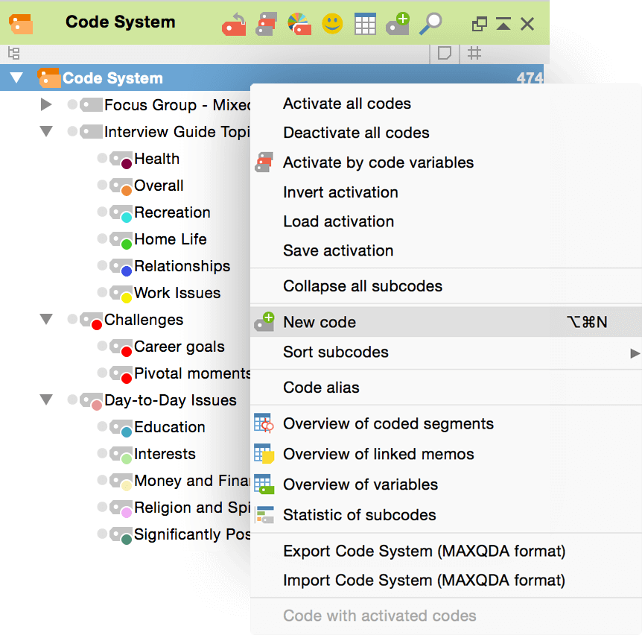
Task: Click the collapse window arrow icon
Action: (x=503, y=24)
